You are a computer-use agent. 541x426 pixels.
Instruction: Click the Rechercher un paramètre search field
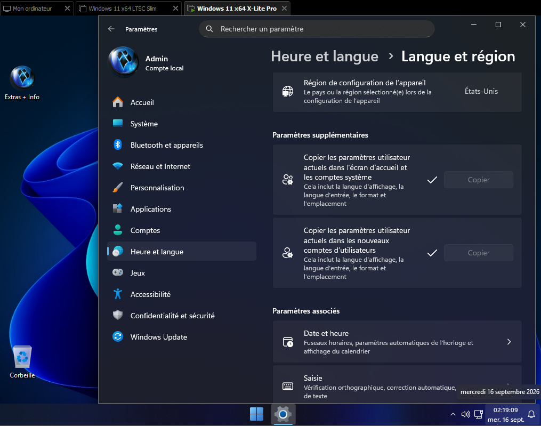[317, 29]
